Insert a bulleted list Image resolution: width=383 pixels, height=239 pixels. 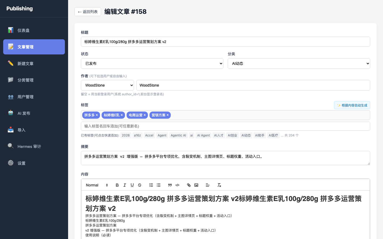(x=159, y=185)
